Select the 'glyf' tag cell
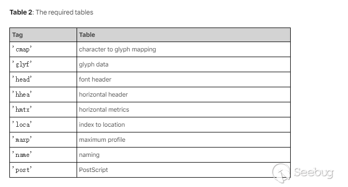This screenshot has height=187, width=348. point(43,64)
